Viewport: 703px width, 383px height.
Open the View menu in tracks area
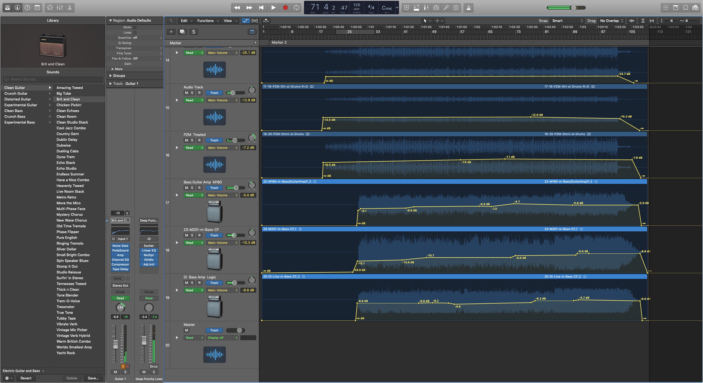(x=230, y=21)
